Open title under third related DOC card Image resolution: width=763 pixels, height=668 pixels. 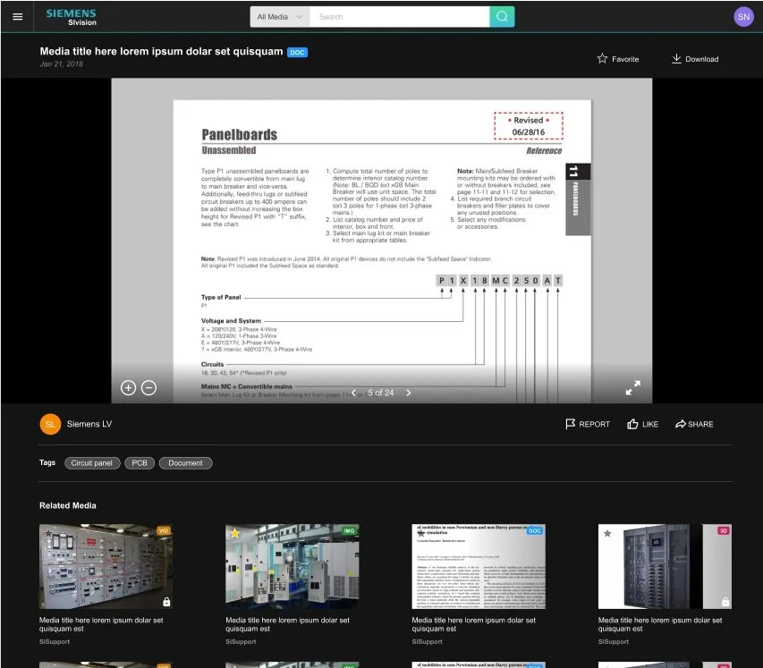474,624
